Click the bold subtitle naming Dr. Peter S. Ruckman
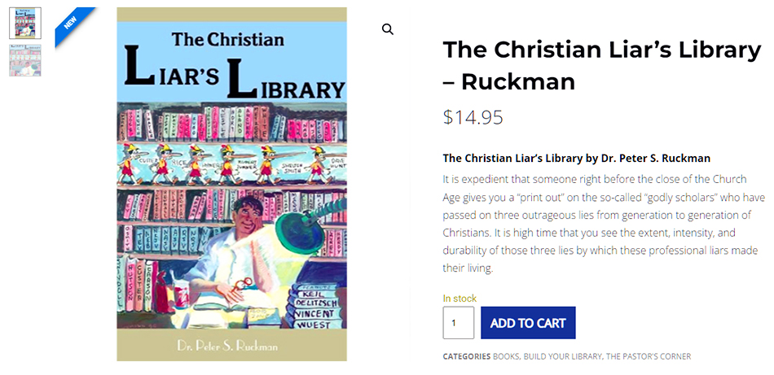Screen dimensions: 774x375 pyautogui.click(x=577, y=158)
